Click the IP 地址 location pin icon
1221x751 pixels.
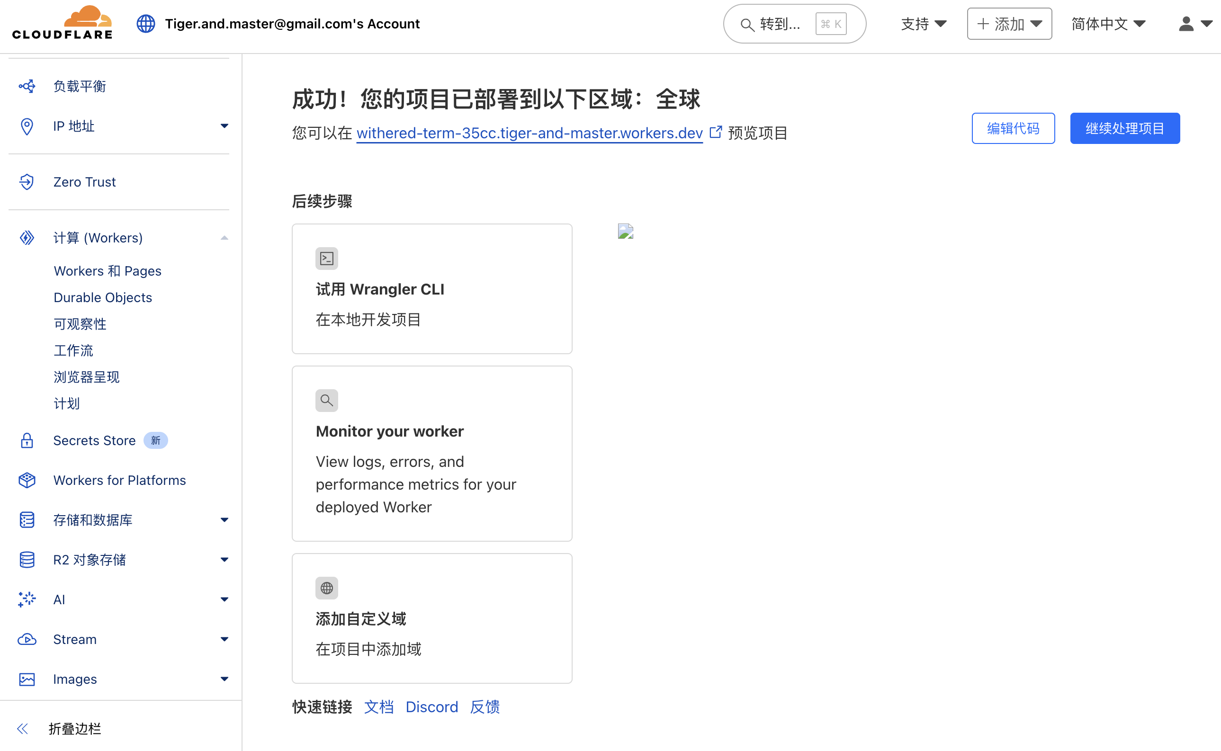point(27,126)
